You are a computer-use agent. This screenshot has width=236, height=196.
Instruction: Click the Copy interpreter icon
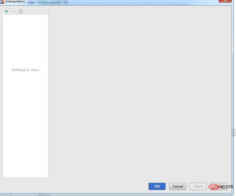pos(20,11)
